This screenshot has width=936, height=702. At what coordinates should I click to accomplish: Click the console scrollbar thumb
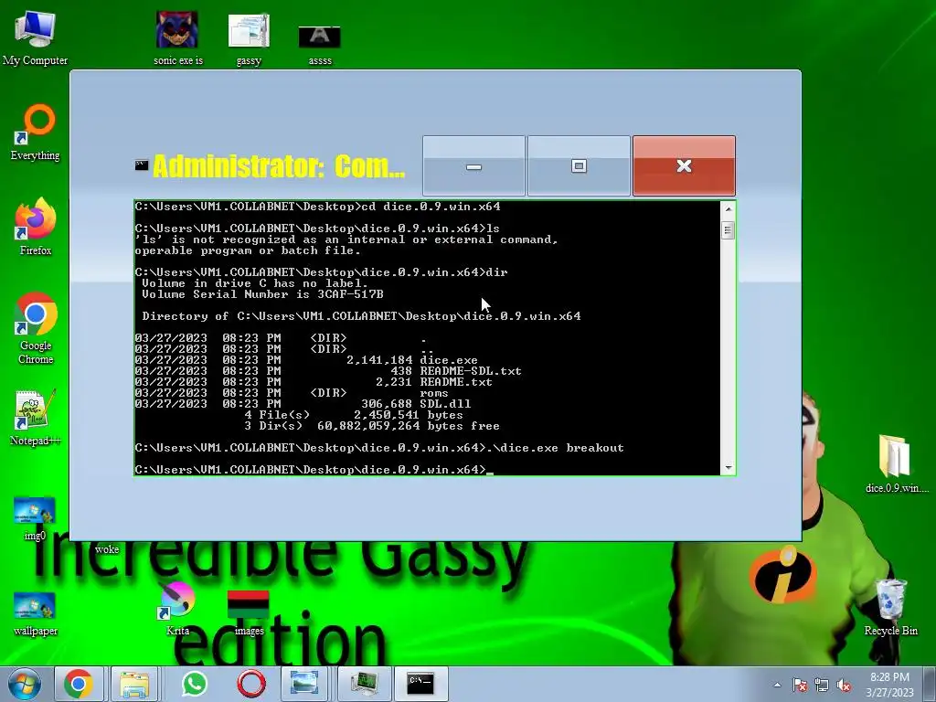(728, 229)
